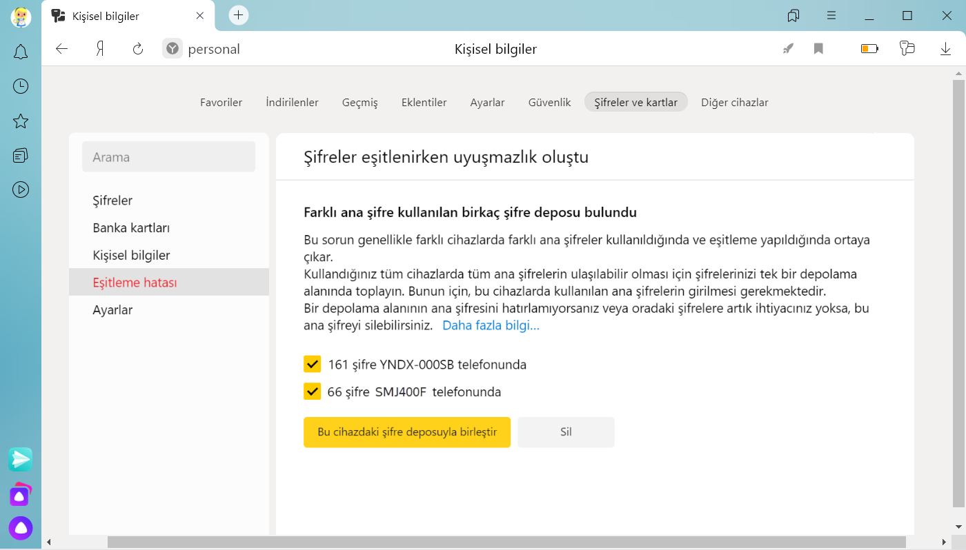Viewport: 966px width, 550px height.
Task: Open the Geçmiş tab
Action: tap(360, 102)
